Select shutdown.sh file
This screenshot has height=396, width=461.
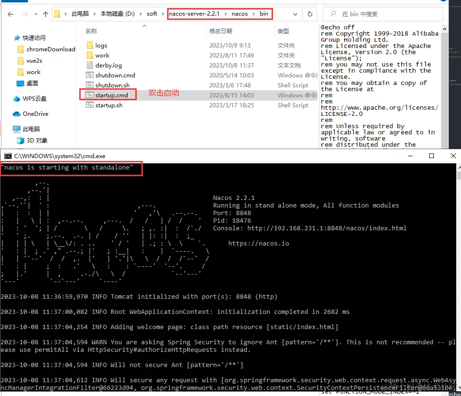113,85
